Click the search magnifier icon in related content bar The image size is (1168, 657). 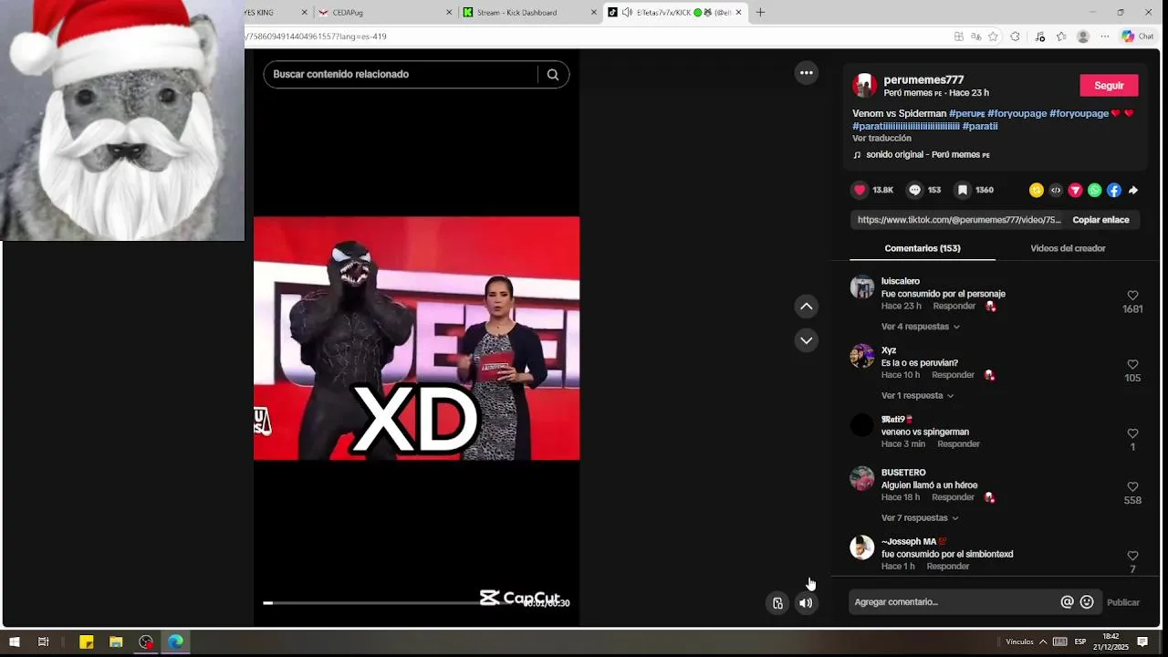click(x=553, y=75)
